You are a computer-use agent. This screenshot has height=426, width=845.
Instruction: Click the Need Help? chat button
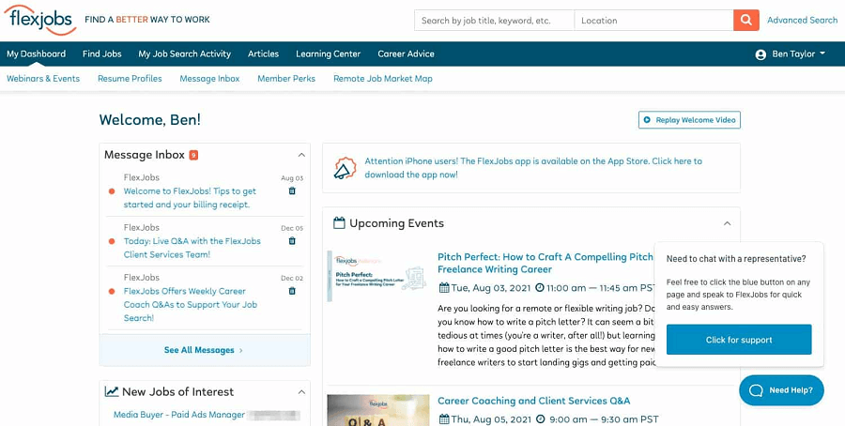click(781, 390)
